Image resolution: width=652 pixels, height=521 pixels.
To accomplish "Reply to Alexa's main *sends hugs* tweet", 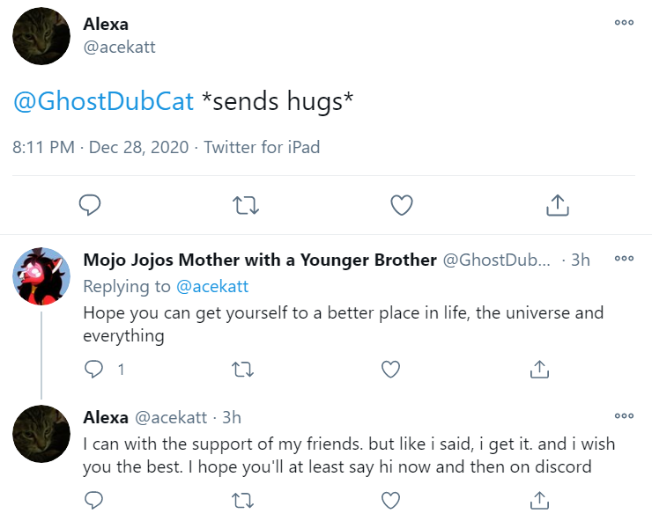I will coord(90,205).
